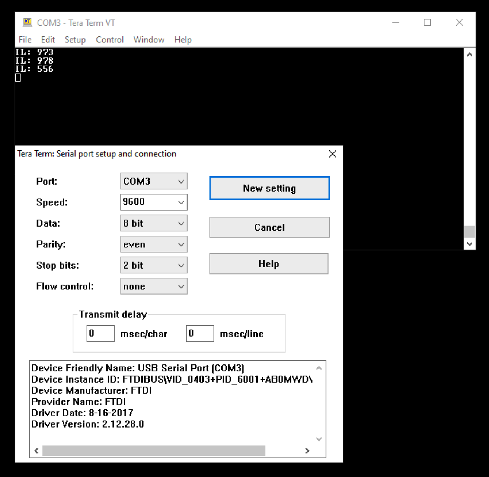
Task: Click the device info horizontal scrollbar thumb
Action: [x=154, y=451]
